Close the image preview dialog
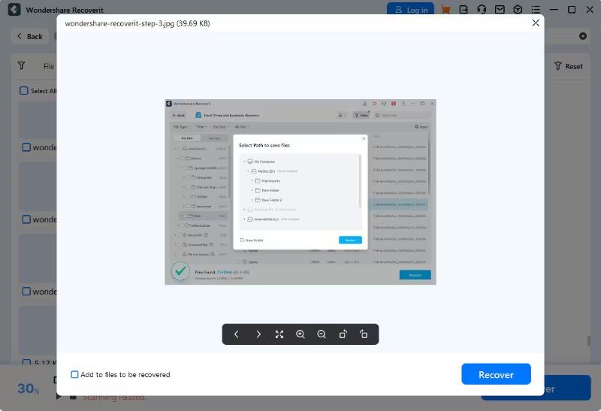Image resolution: width=601 pixels, height=411 pixels. point(536,23)
